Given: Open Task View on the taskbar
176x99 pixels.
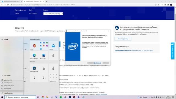Looking at the screenshot, I should point(38,97).
